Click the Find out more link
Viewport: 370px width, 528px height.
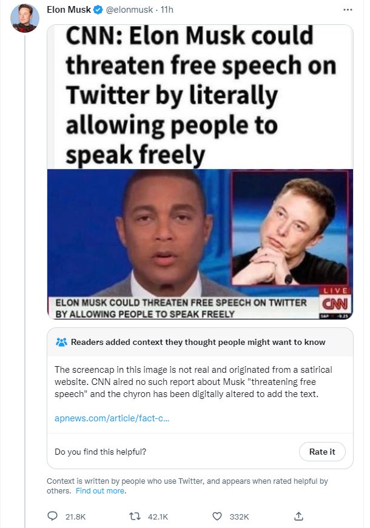(100, 490)
